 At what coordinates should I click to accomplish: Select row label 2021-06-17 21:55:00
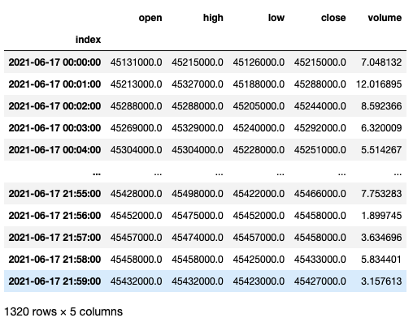pos(54,194)
